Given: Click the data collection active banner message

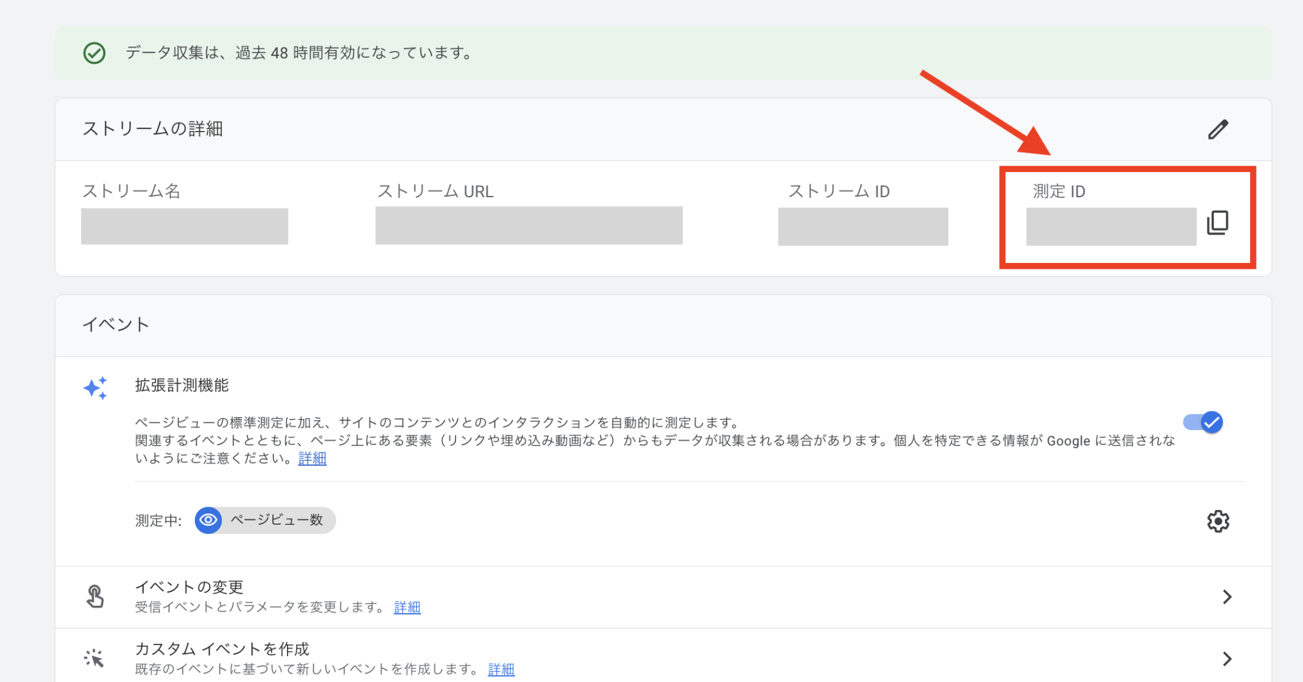Looking at the screenshot, I should coord(299,53).
